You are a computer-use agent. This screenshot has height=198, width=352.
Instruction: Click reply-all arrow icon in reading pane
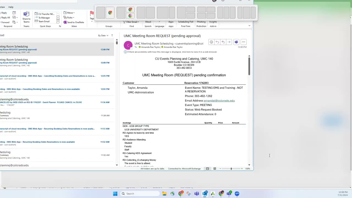(223, 42)
